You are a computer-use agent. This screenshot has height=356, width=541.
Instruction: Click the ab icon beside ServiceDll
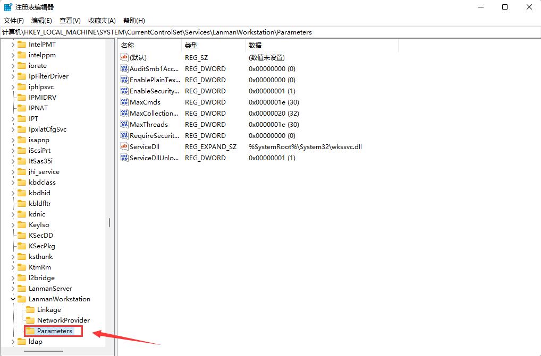point(124,146)
